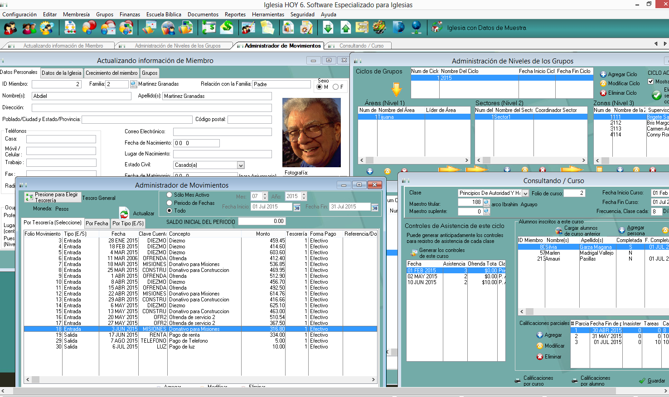Click the Eliminar Ciclo red icon
Viewport: 669px width, 397px height.
coord(603,93)
